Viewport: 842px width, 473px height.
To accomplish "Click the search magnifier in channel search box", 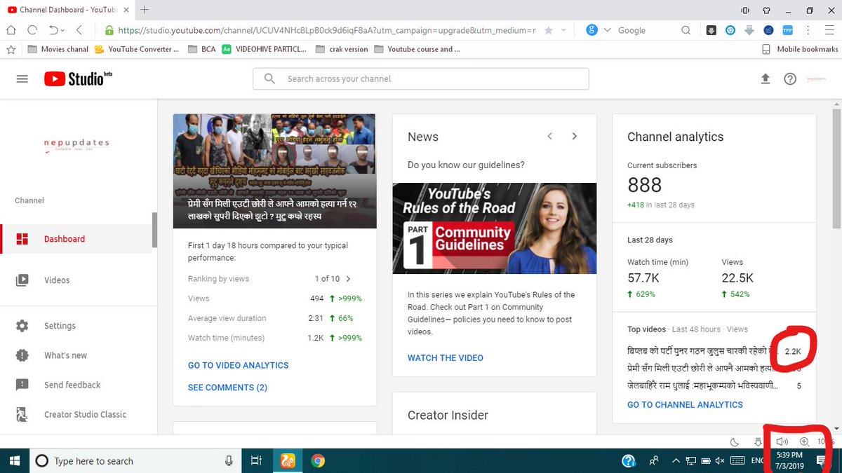I will [269, 78].
